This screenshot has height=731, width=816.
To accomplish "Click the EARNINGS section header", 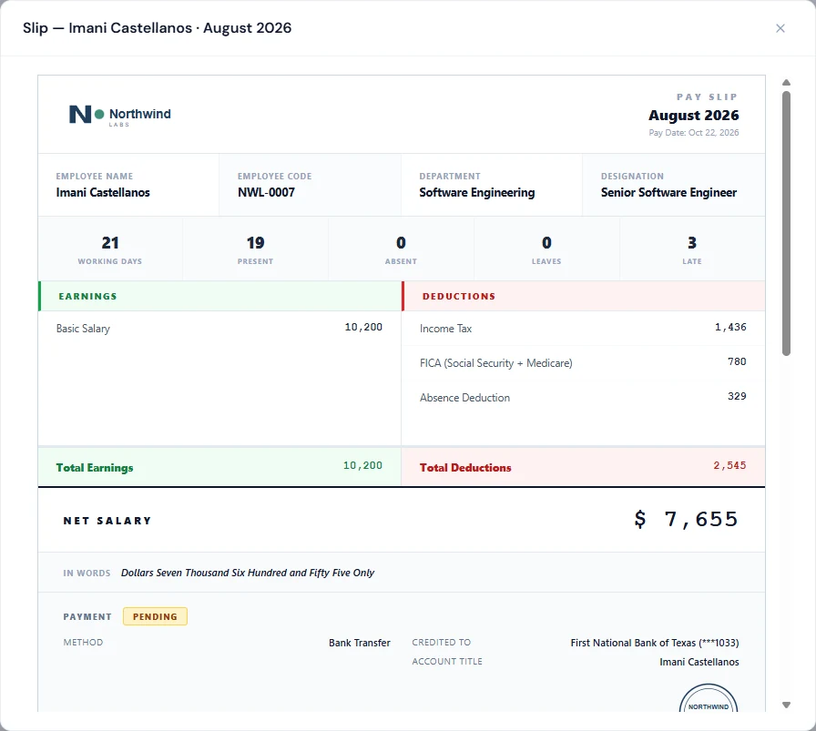I will click(219, 296).
